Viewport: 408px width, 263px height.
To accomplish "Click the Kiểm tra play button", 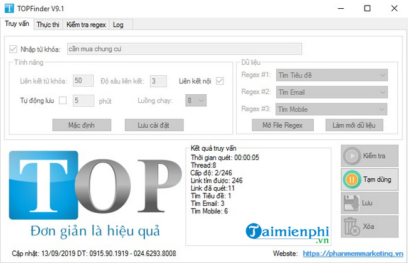I will pos(370,156).
